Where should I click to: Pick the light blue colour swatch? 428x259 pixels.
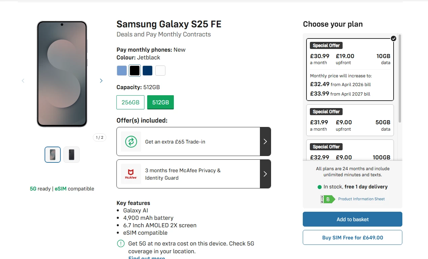coord(122,71)
